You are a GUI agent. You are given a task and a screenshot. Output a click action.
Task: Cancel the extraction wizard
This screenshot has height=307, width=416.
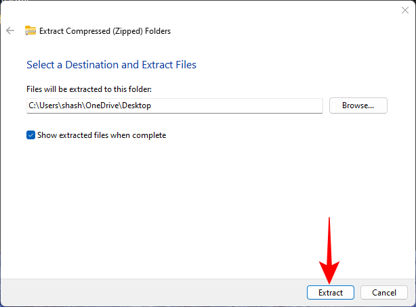pos(384,293)
